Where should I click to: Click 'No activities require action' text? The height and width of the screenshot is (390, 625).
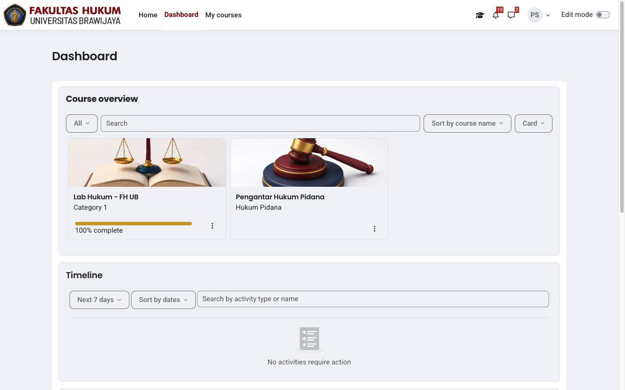coord(309,362)
